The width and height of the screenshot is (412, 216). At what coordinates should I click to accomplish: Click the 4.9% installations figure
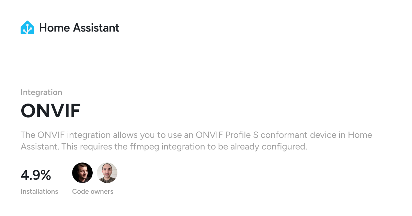(x=36, y=175)
